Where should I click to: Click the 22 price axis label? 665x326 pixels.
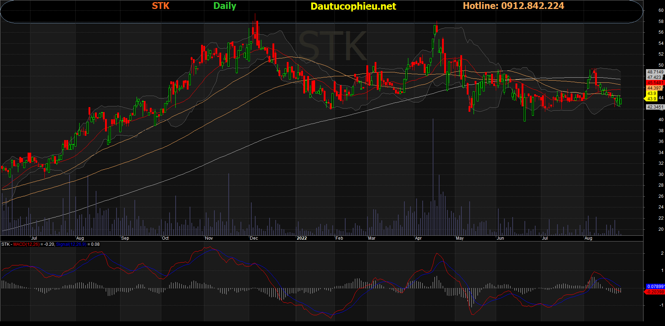point(661,218)
